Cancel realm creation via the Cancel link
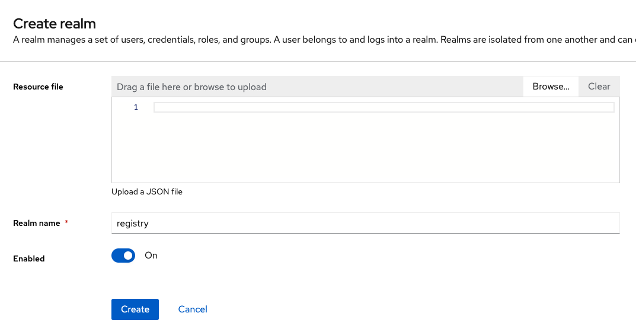The height and width of the screenshot is (332, 636). [x=193, y=309]
